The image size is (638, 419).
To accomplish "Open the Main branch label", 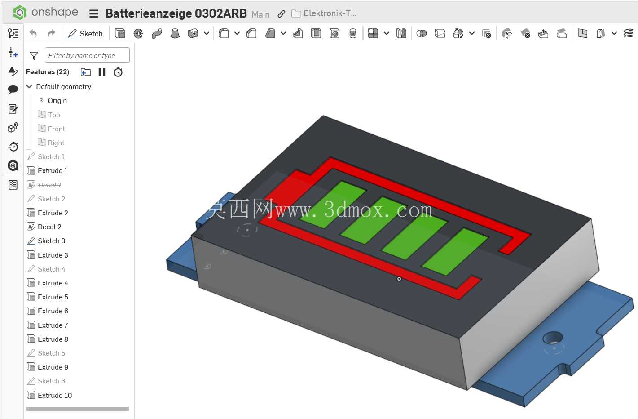I will [260, 14].
